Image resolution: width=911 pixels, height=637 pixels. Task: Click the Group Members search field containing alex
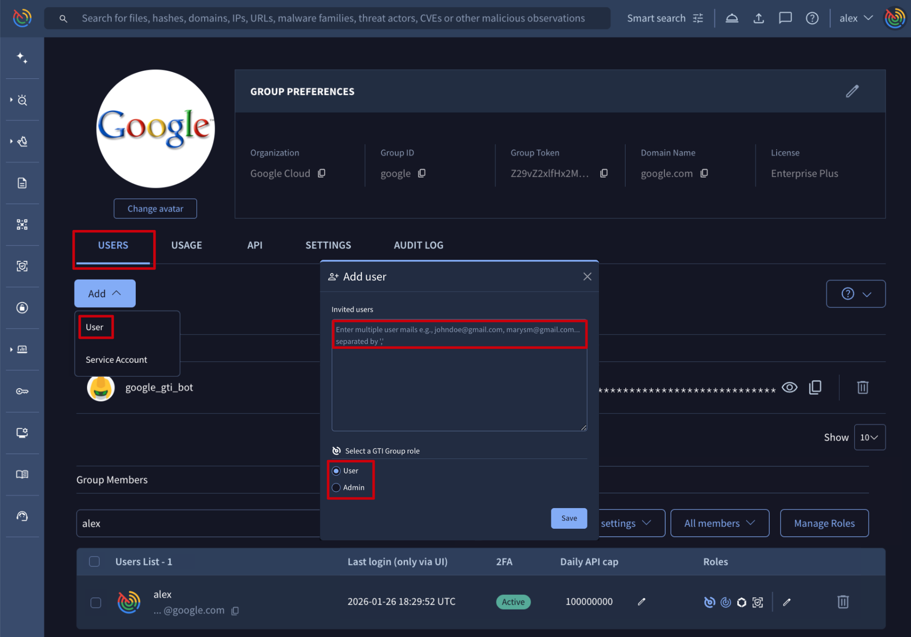coord(198,523)
